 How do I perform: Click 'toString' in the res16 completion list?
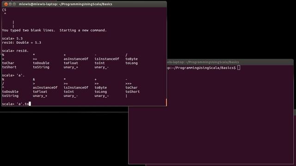[x=41, y=67]
